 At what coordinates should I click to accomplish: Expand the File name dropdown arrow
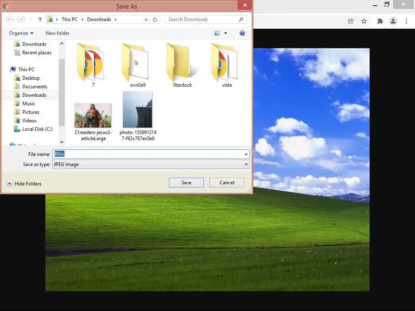246,154
